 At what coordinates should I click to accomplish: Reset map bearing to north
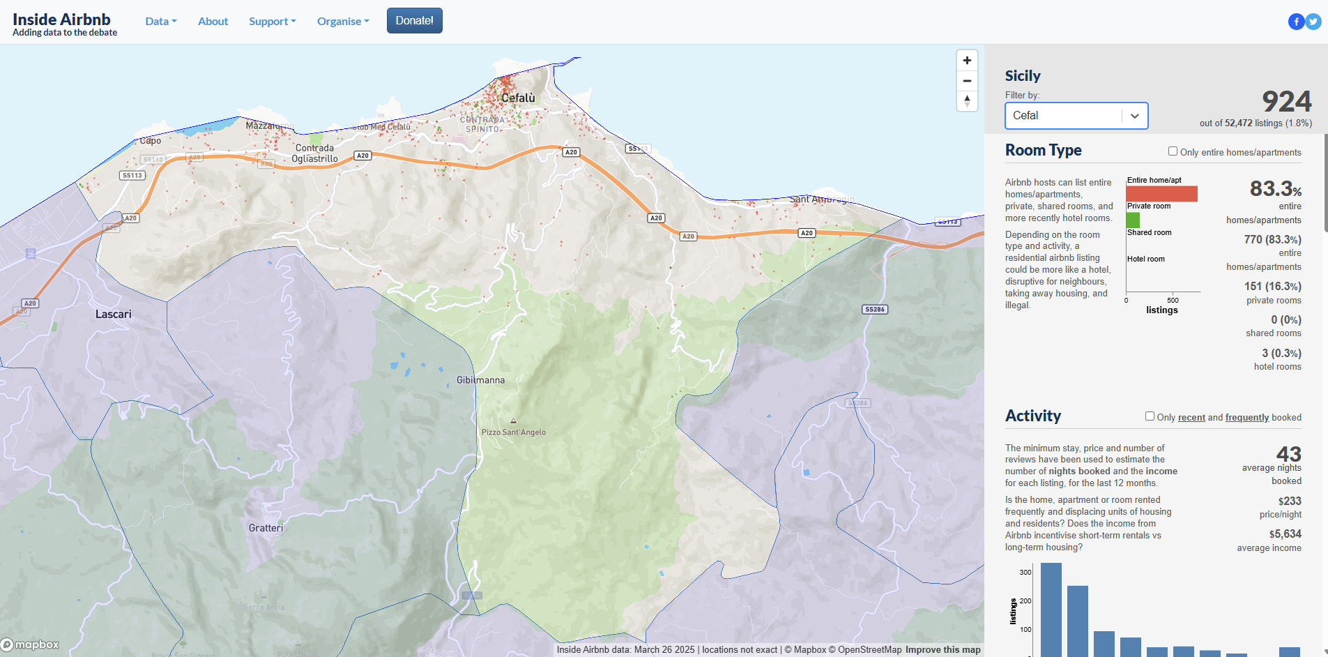tap(967, 101)
